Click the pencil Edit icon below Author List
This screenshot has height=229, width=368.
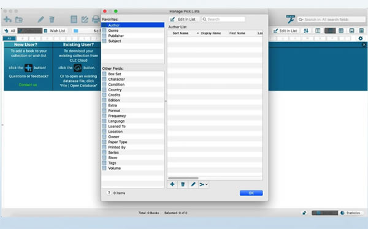tap(193, 184)
